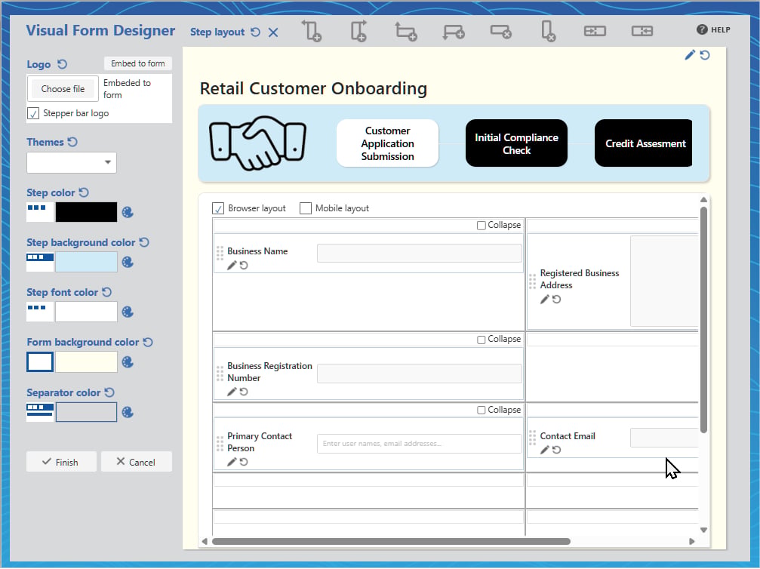Viewport: 760px width, 569px height.
Task: Click the Cancel button
Action: 136,462
